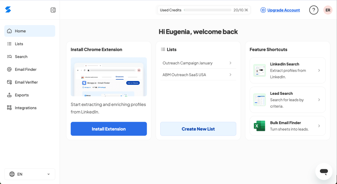Open the ER user avatar

tap(328, 10)
